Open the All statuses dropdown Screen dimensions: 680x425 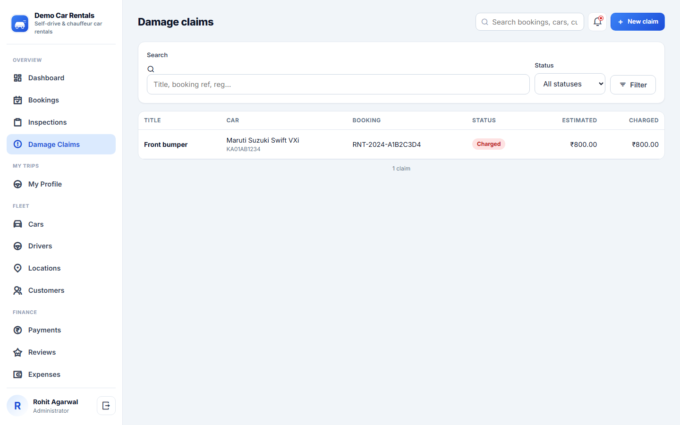570,84
